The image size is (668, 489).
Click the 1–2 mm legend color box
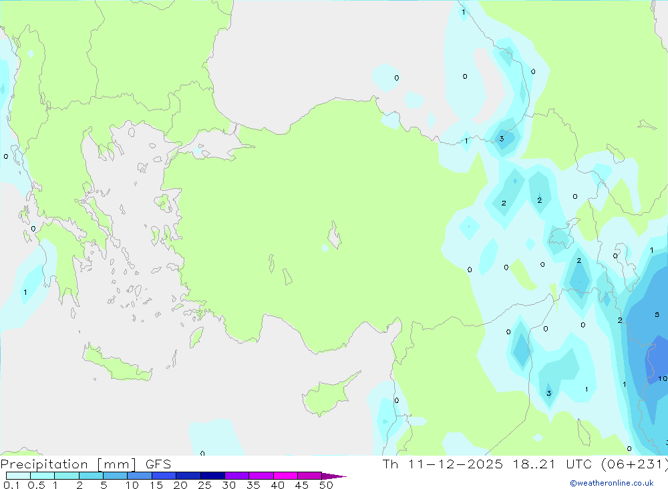67,476
